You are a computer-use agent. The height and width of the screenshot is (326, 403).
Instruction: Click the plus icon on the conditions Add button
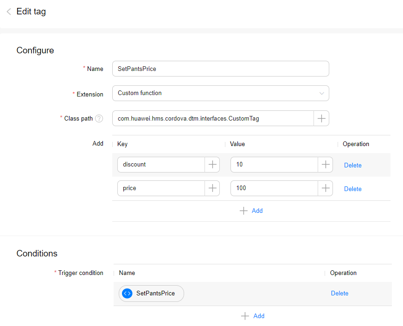(245, 316)
